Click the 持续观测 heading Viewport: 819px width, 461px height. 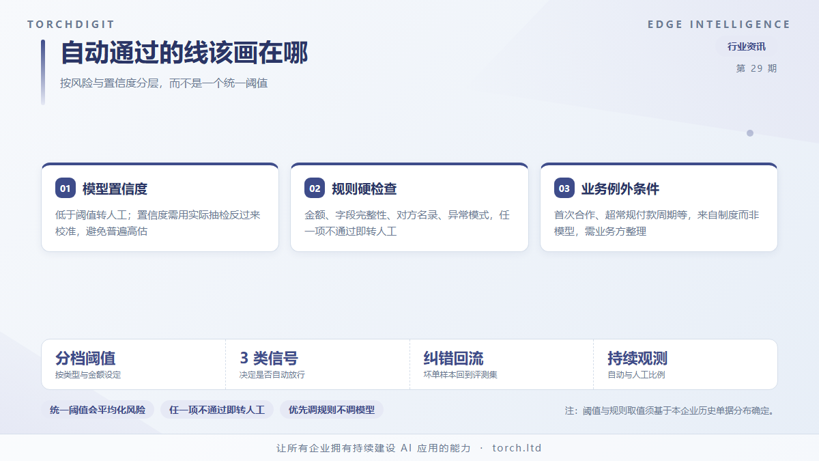pyautogui.click(x=637, y=358)
